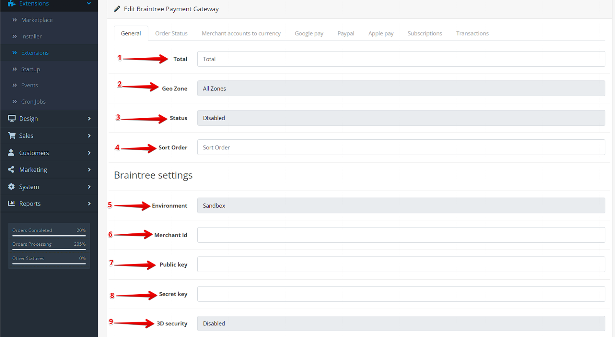615x337 pixels.
Task: Switch to the Apple pay tab
Action: [x=381, y=34]
